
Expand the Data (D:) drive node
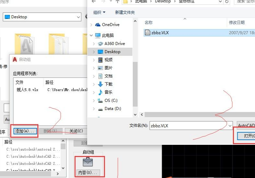click(x=93, y=109)
